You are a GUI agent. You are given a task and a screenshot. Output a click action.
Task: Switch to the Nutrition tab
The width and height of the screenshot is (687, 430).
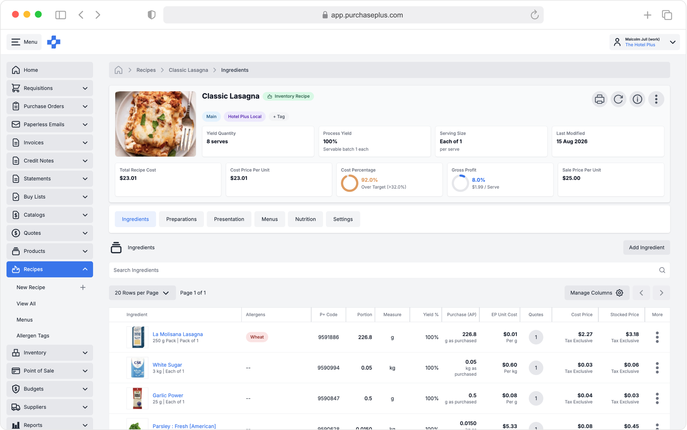305,219
